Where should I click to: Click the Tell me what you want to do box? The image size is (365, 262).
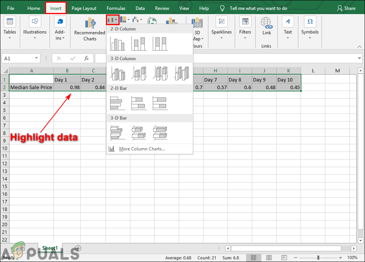point(258,8)
